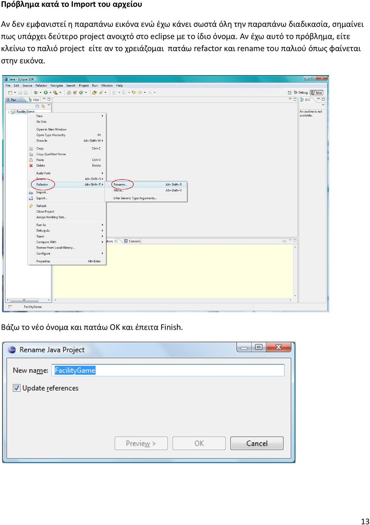Image resolution: width=370 pixels, height=525 pixels.
Task: Switch to the Debug perspective button
Action: 301,92
